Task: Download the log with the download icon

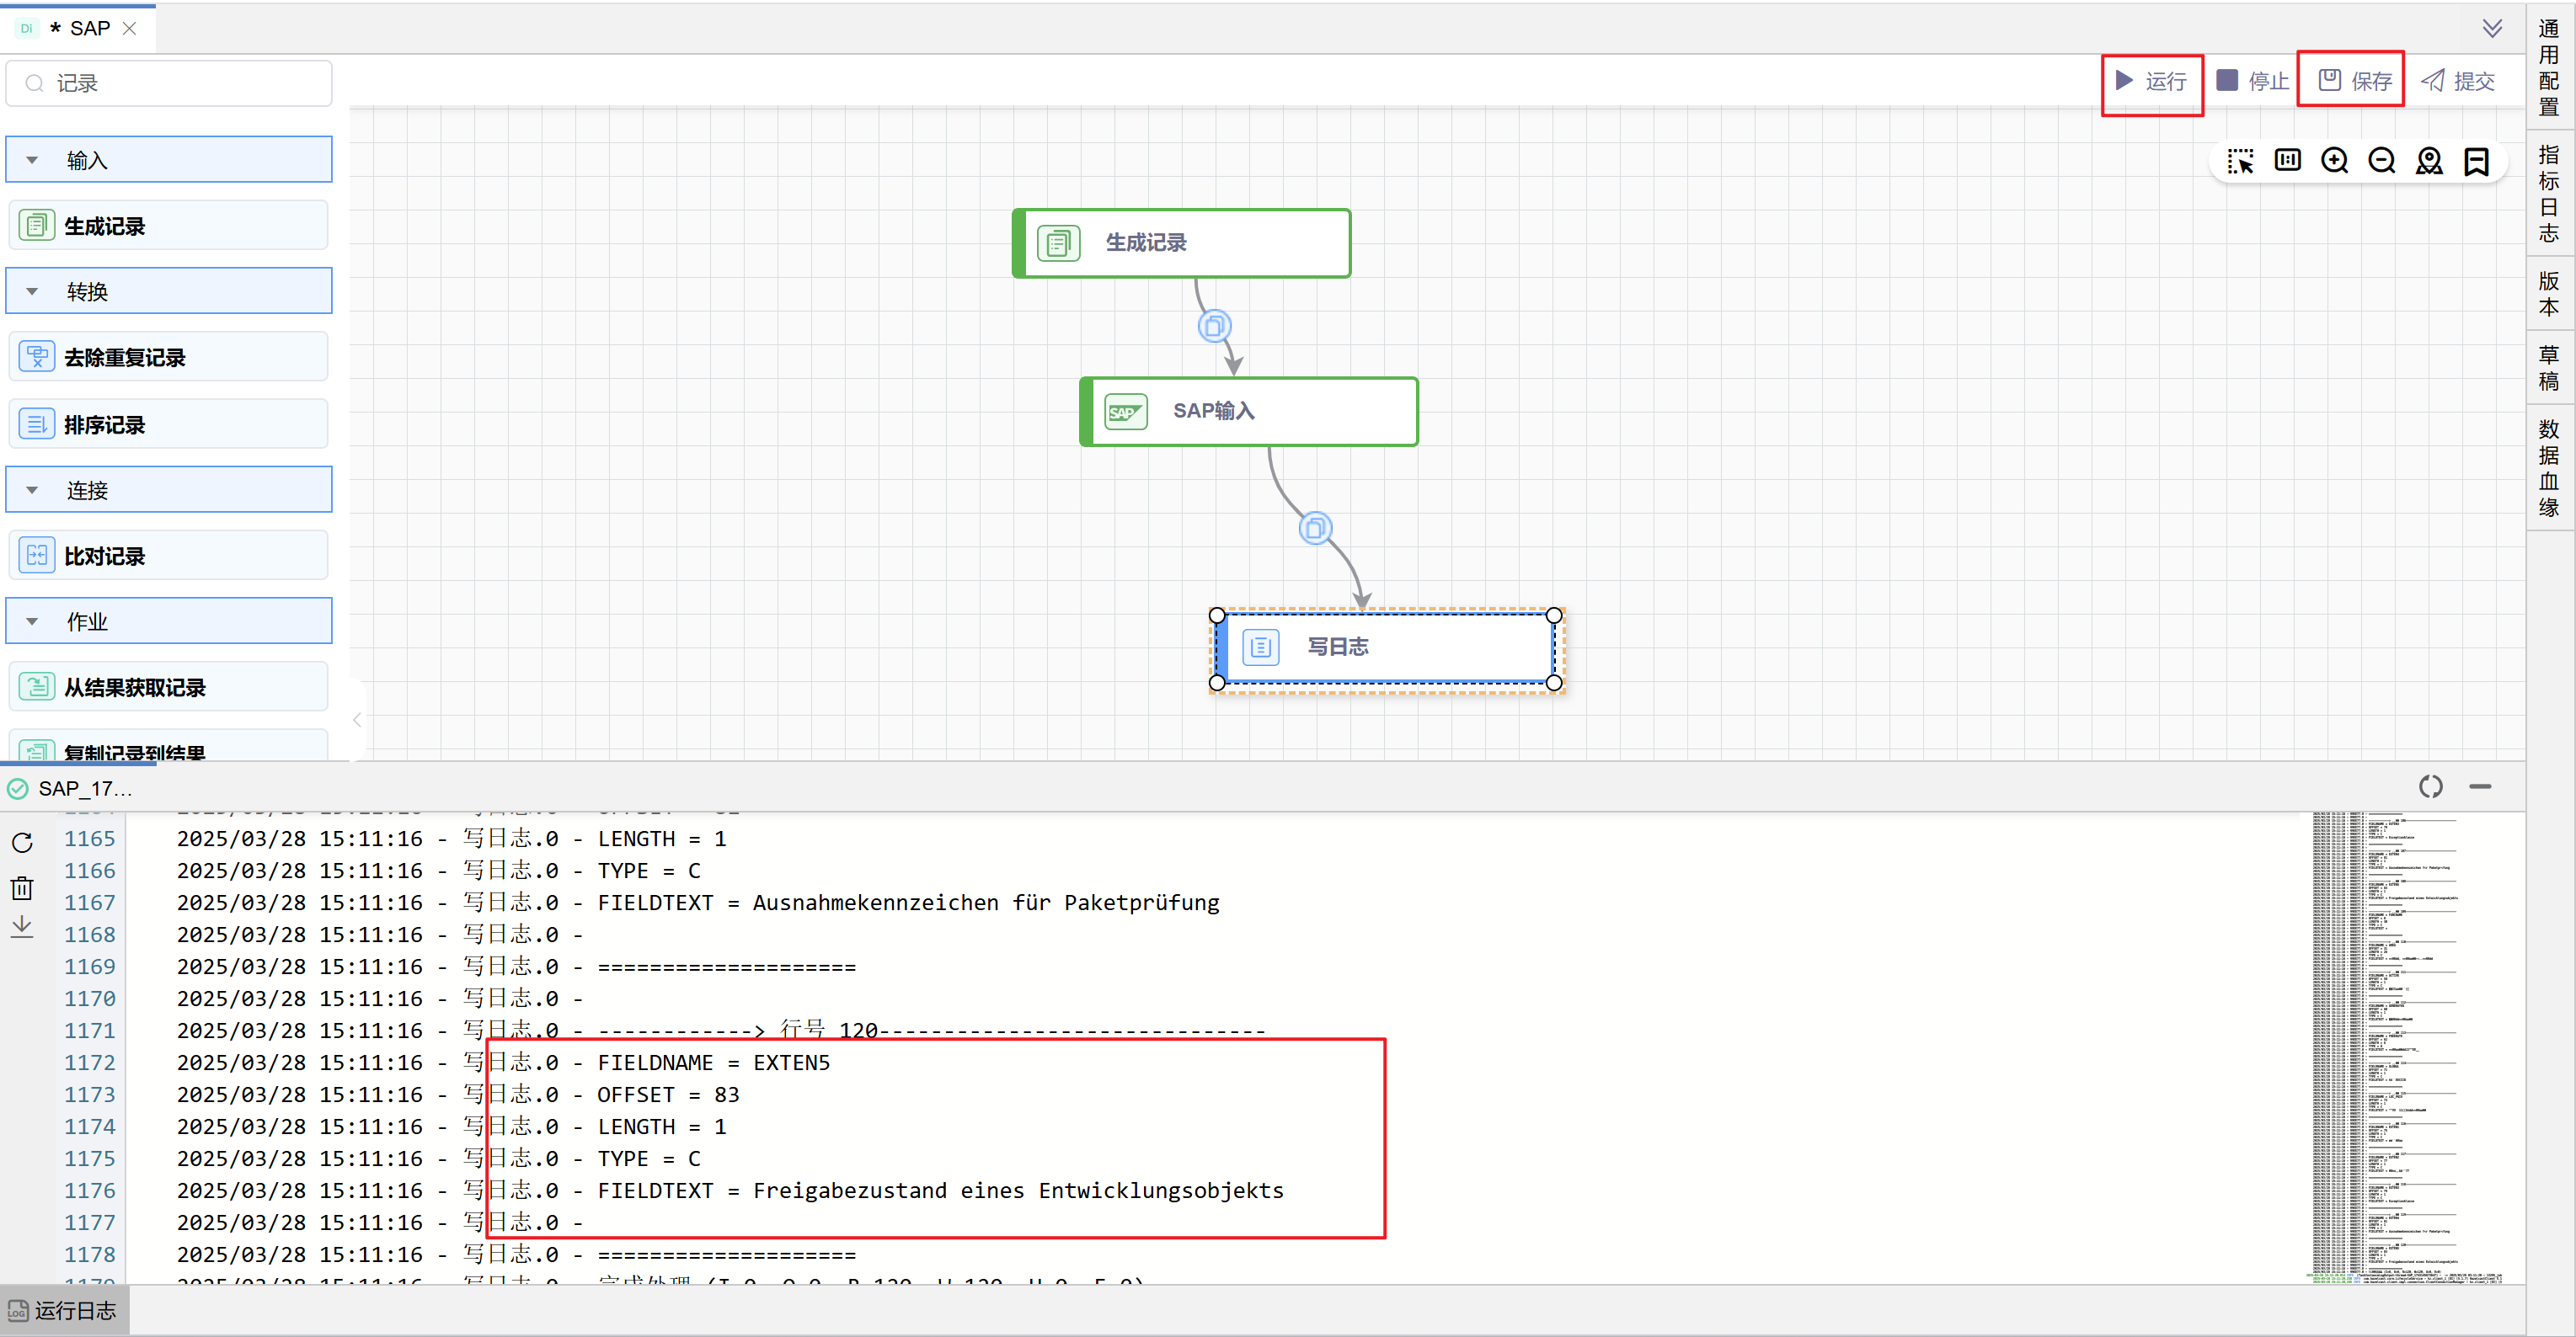Action: tap(22, 927)
